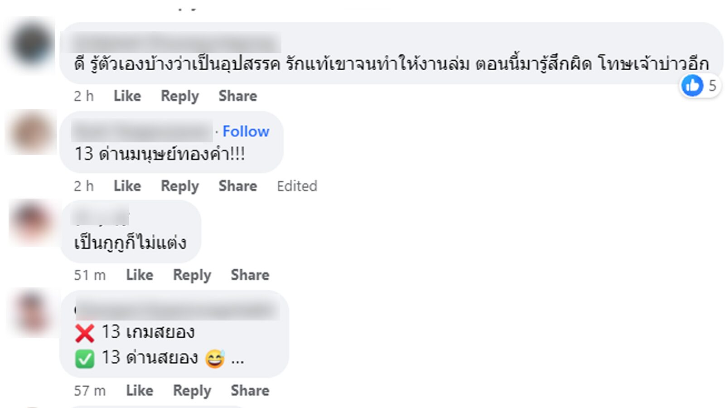The height and width of the screenshot is (408, 725).
Task: Reply to the 51 m comment
Action: (192, 275)
